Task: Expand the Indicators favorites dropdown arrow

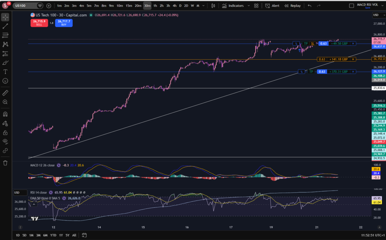Action: [x=249, y=6]
